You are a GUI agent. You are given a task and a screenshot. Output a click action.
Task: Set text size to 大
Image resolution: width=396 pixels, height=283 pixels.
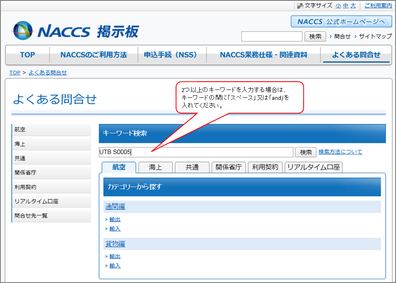353,5
